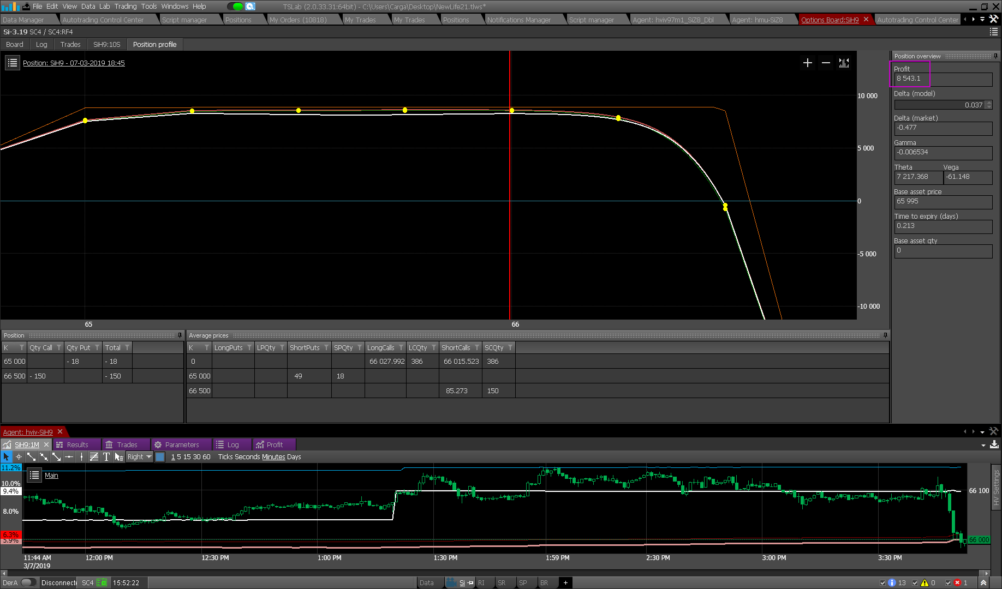Toggle the info messages checkbox showing 13
The width and height of the screenshot is (1002, 589).
[x=882, y=582]
